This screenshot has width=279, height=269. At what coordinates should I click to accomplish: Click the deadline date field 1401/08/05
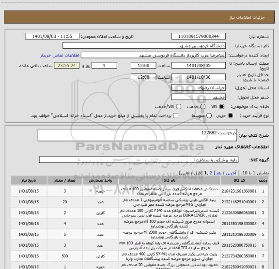199,65
